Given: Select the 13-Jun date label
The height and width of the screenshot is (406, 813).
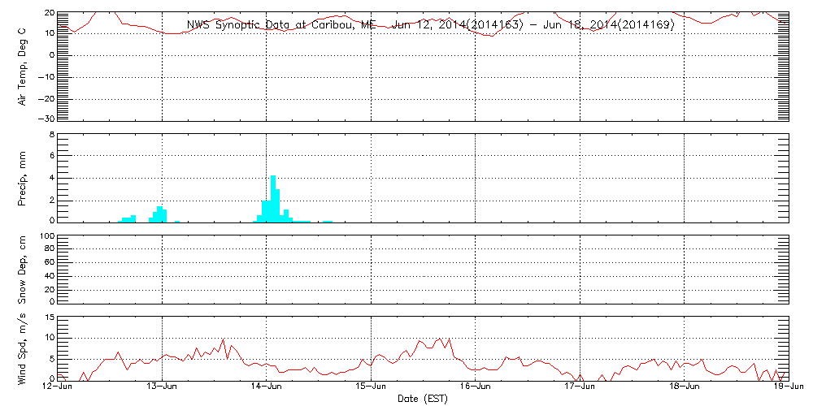Looking at the screenshot, I should point(163,388).
